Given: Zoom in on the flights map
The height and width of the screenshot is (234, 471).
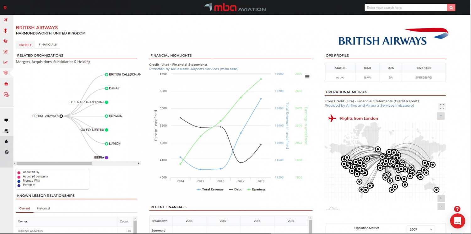Looking at the screenshot, I should [441, 198].
